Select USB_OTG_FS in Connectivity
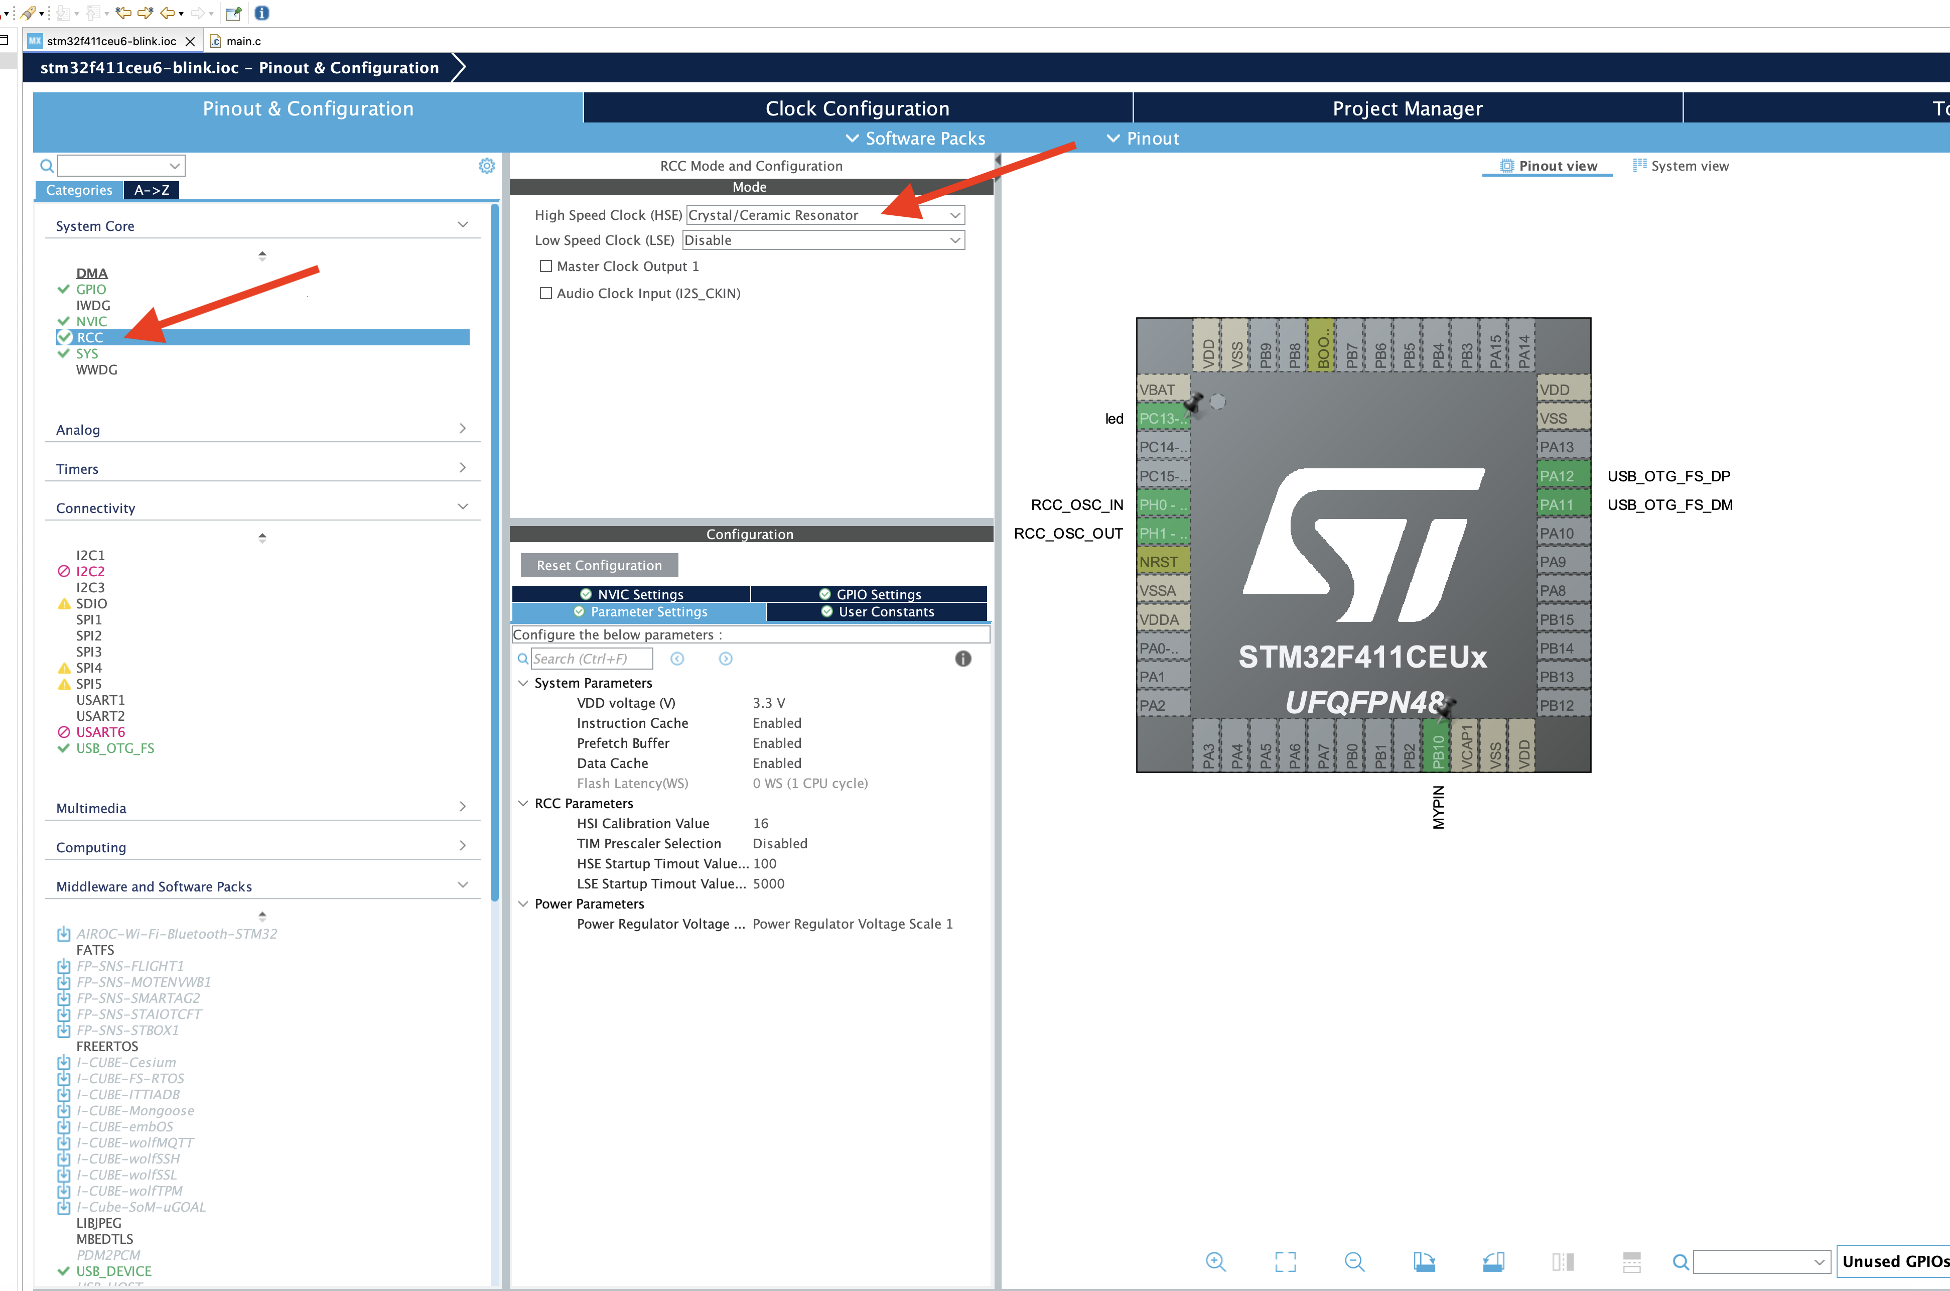 coord(114,747)
